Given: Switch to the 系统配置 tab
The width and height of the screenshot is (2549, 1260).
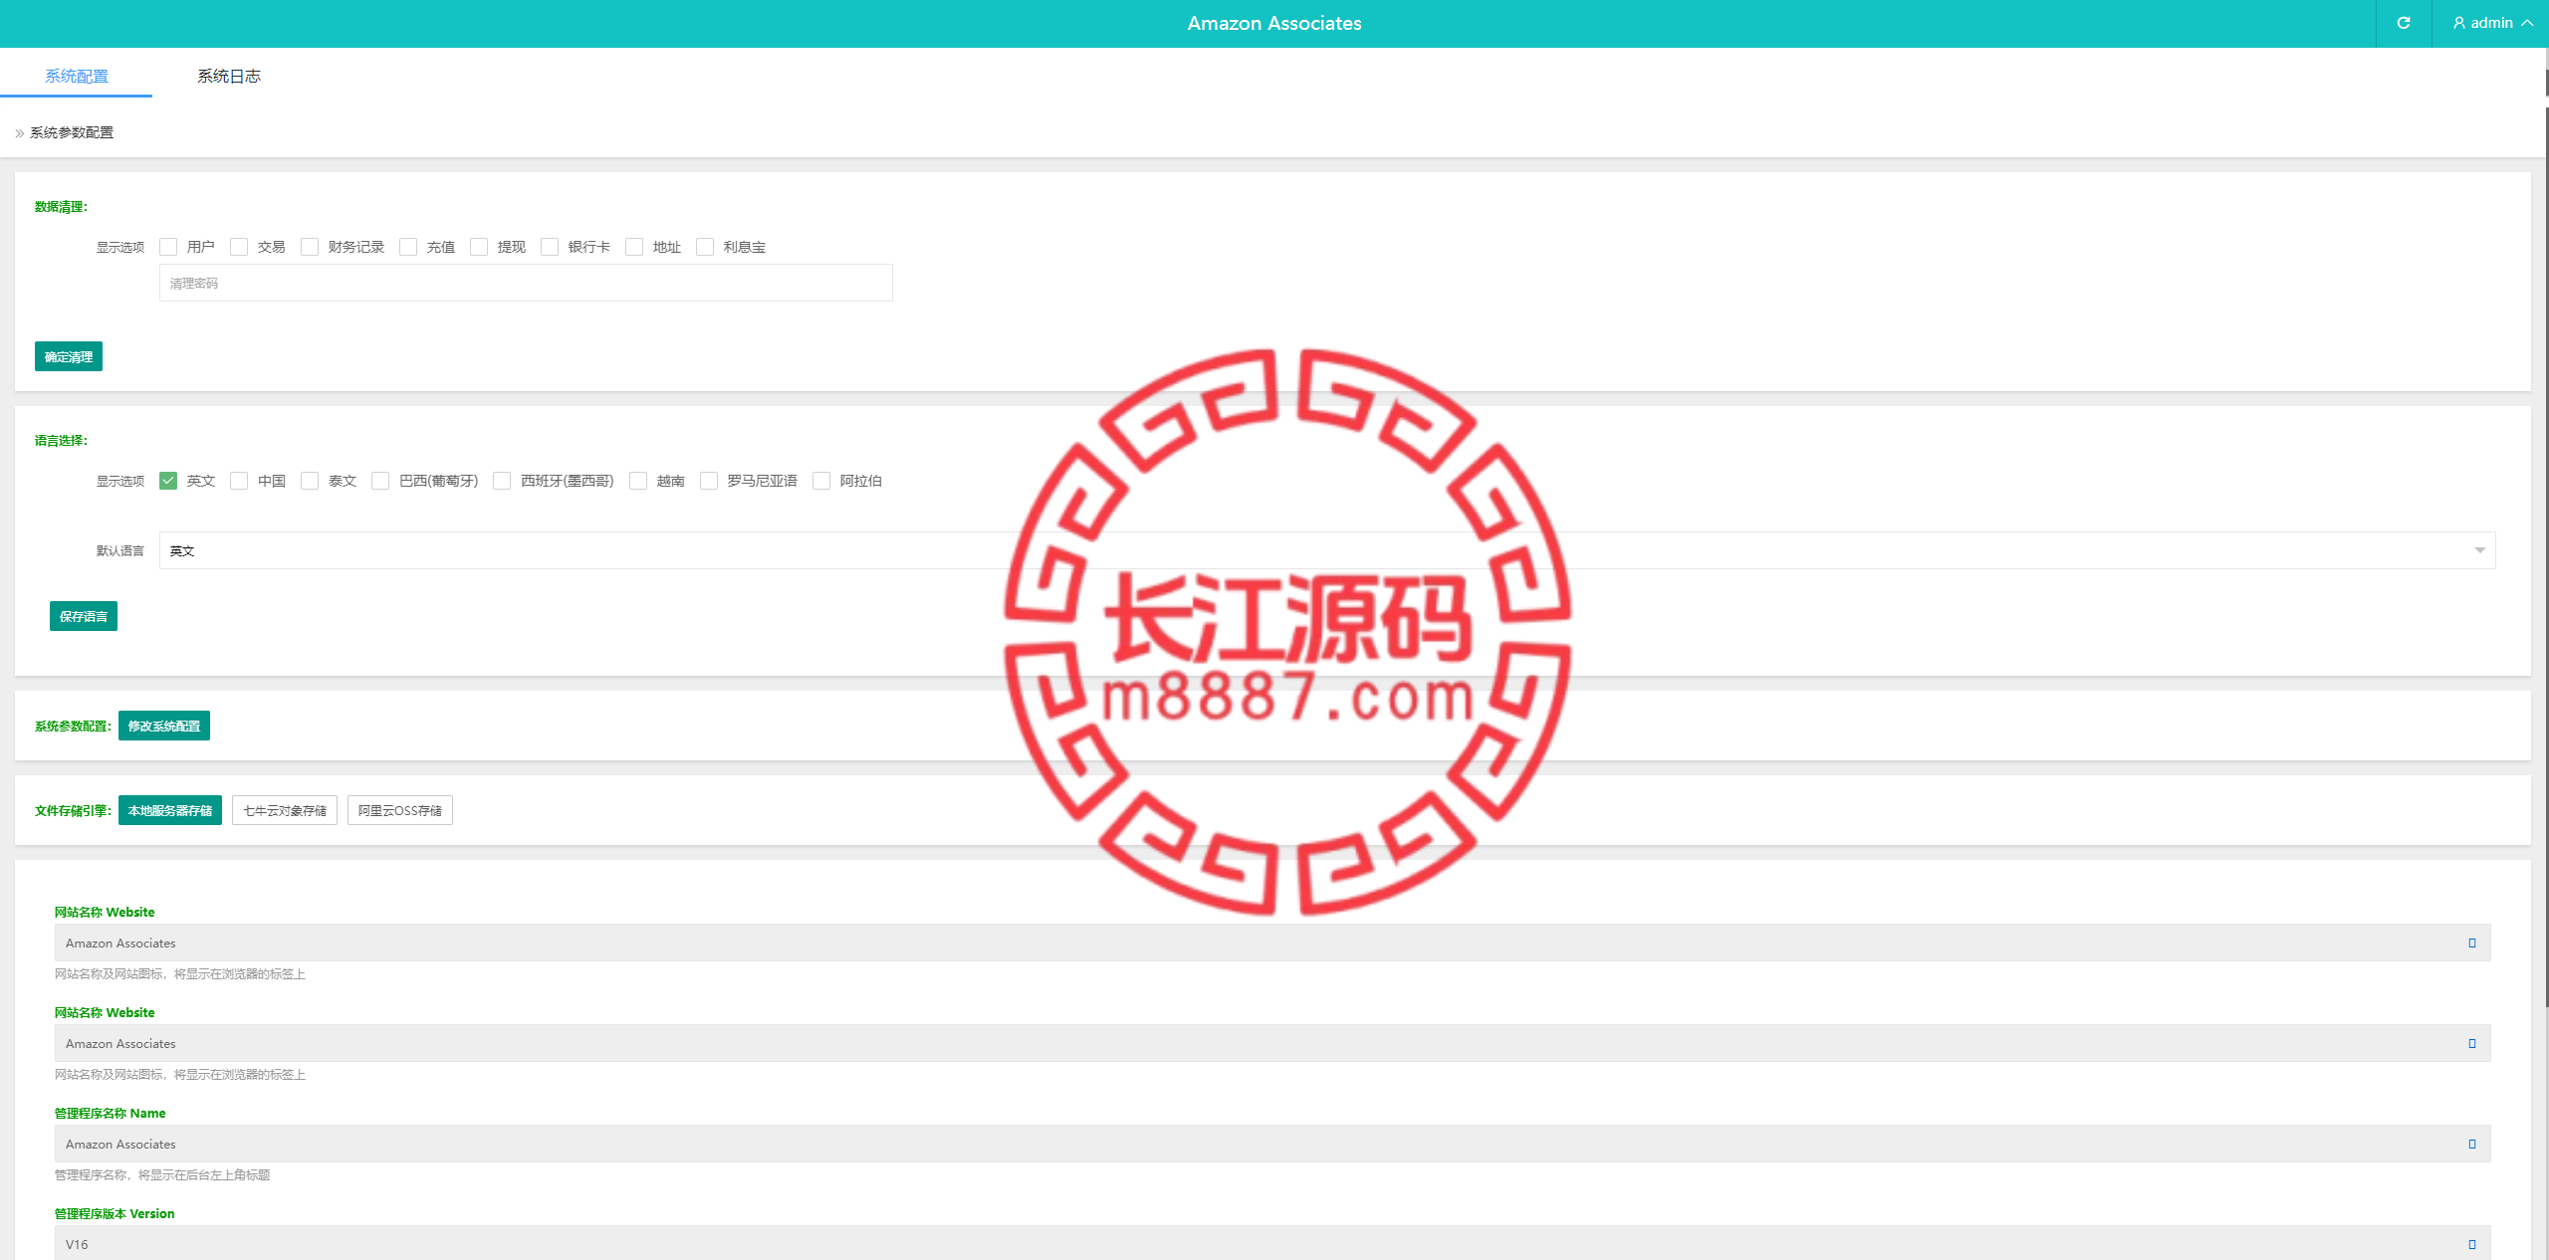Looking at the screenshot, I should 77,76.
